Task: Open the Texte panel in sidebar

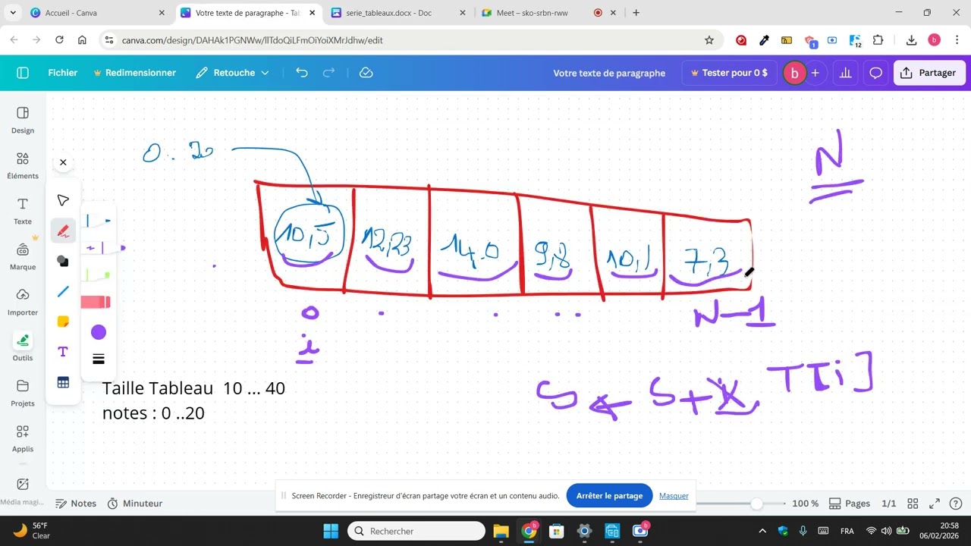Action: pyautogui.click(x=23, y=211)
